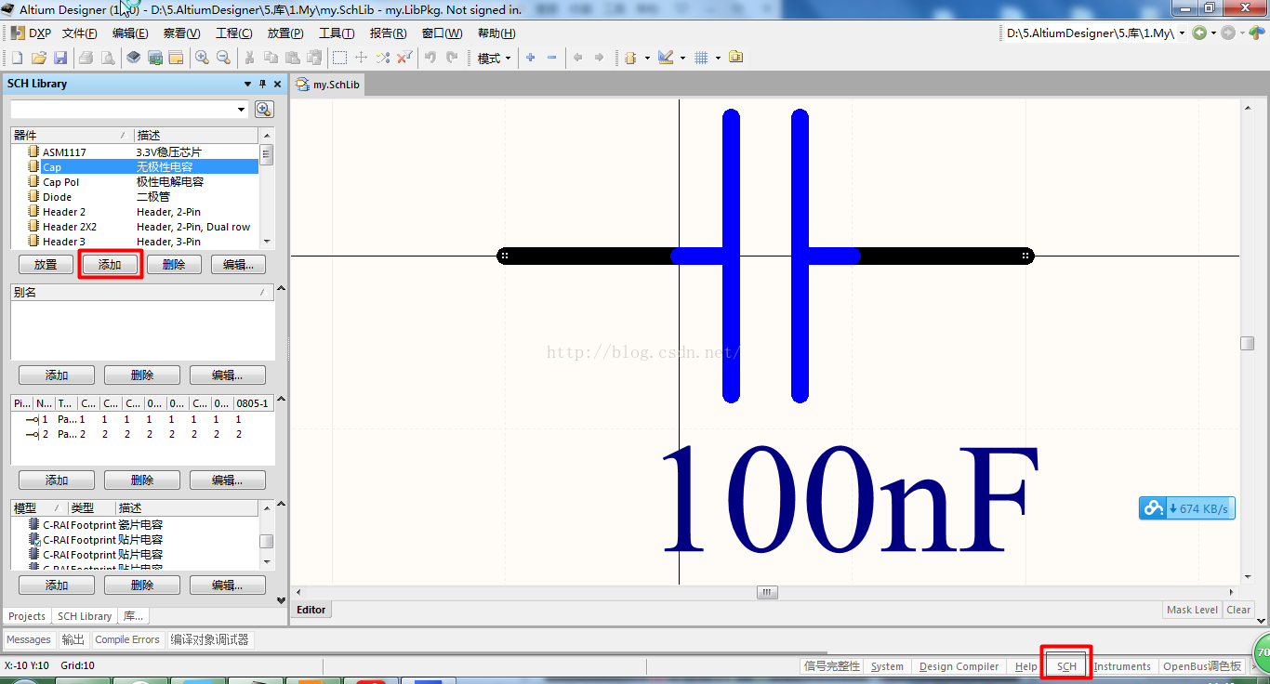This screenshot has height=684, width=1270.
Task: Expand the drawing utilities dropdown arrow
Action: [682, 58]
